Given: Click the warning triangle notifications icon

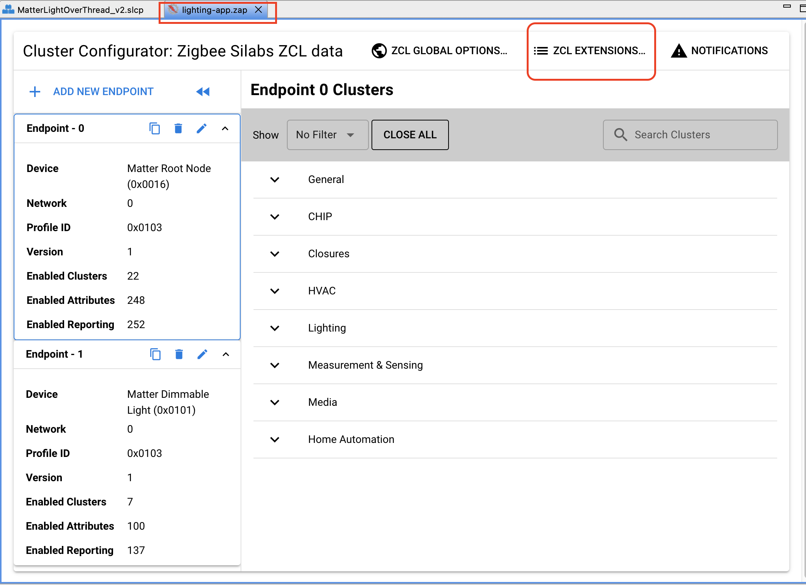Looking at the screenshot, I should pyautogui.click(x=679, y=50).
